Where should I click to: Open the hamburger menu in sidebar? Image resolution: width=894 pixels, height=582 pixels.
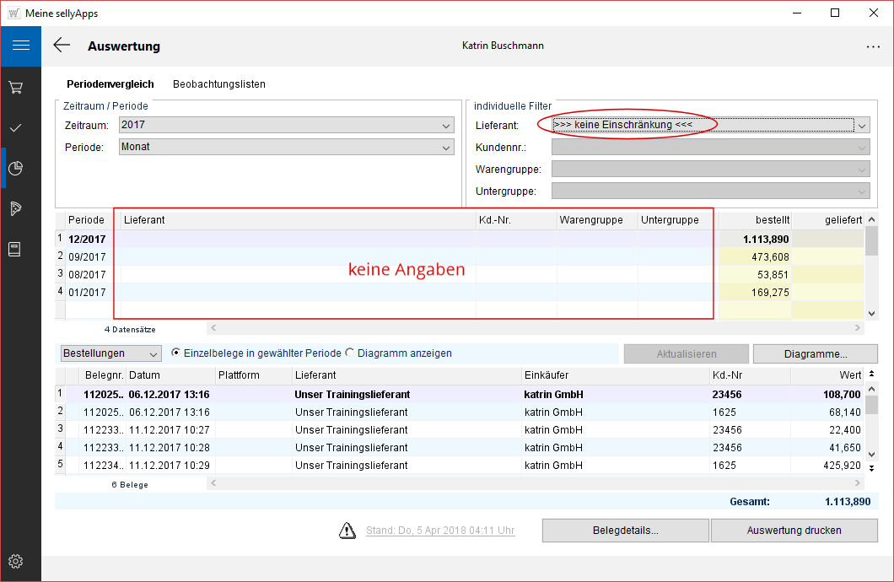[20, 46]
